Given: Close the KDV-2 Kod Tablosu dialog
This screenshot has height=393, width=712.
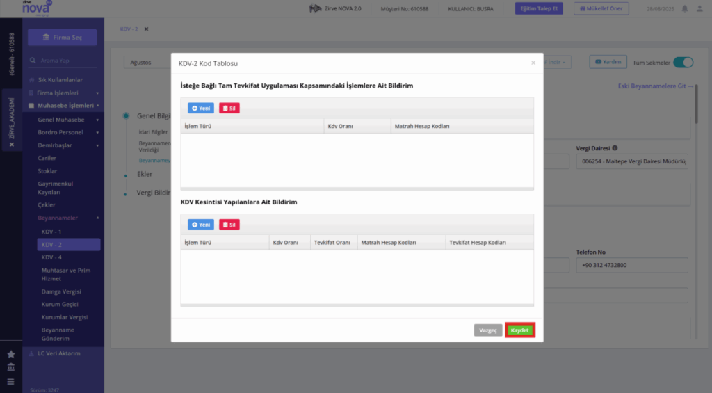Looking at the screenshot, I should [533, 63].
